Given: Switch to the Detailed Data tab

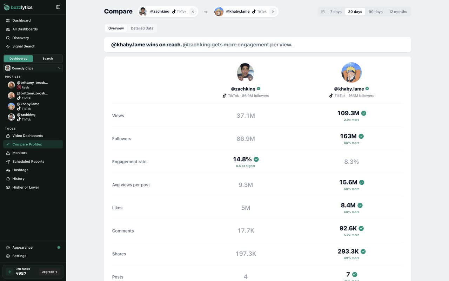Looking at the screenshot, I should (142, 28).
